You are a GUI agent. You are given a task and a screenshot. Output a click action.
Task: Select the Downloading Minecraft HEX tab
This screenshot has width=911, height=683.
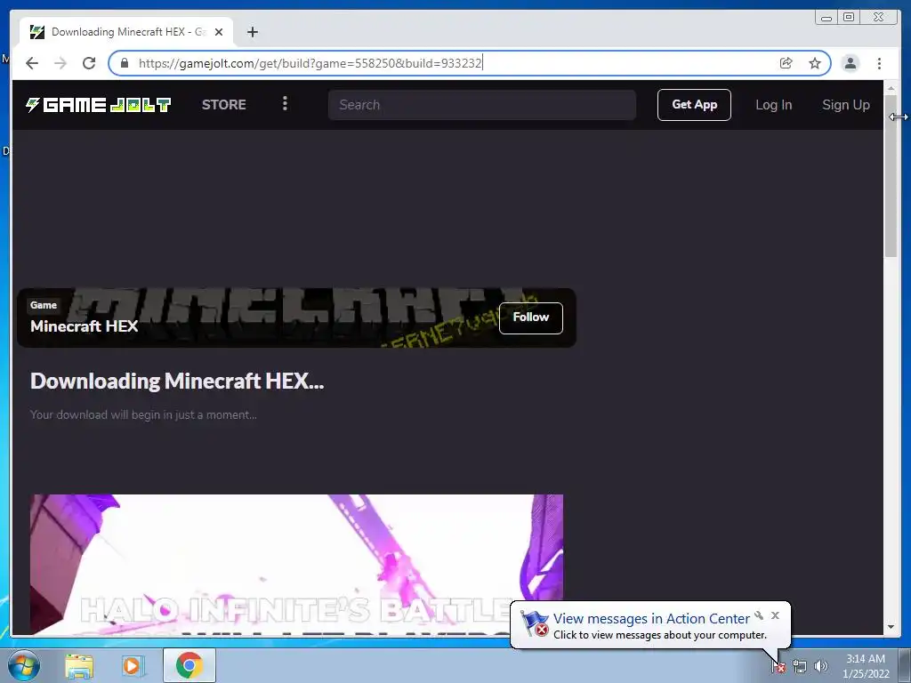pos(126,32)
